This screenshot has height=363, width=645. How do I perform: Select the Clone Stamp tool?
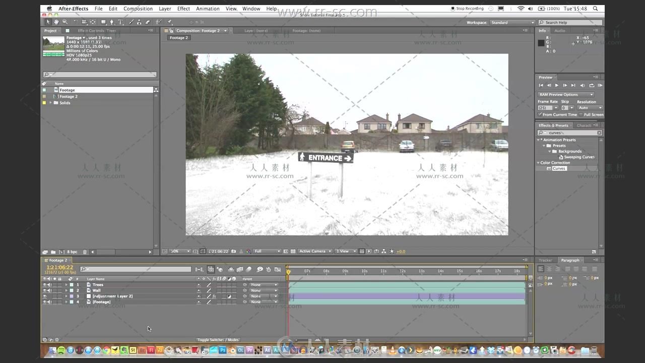pos(140,22)
